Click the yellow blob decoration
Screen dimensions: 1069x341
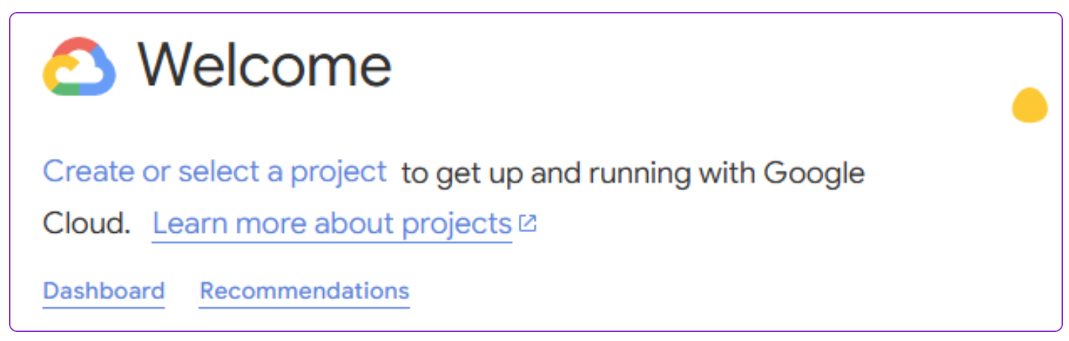[1029, 105]
